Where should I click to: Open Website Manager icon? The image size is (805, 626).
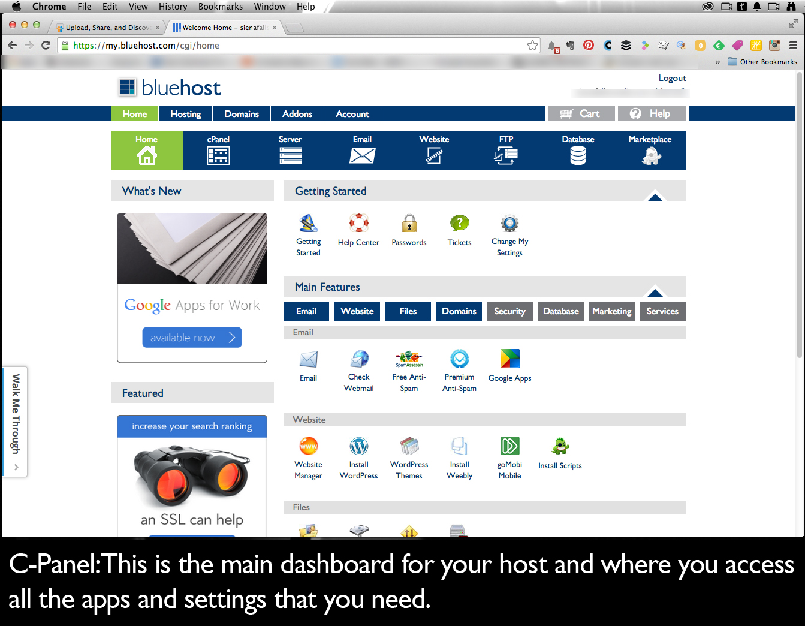point(308,446)
